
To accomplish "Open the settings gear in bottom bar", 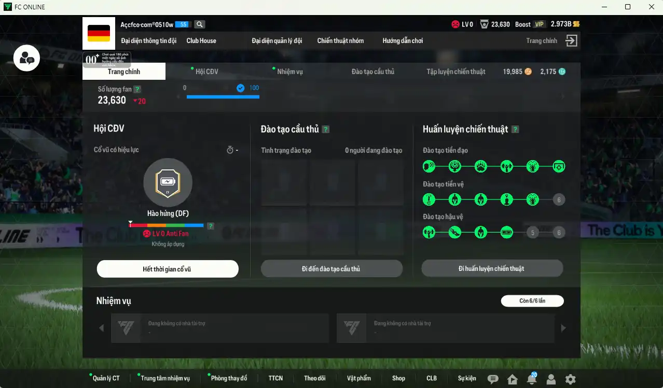I will tap(570, 379).
